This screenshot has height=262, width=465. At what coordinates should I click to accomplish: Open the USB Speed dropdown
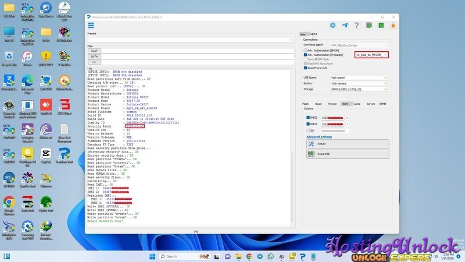[358, 77]
